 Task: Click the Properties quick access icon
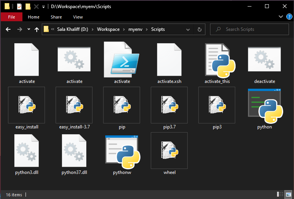click(x=19, y=7)
